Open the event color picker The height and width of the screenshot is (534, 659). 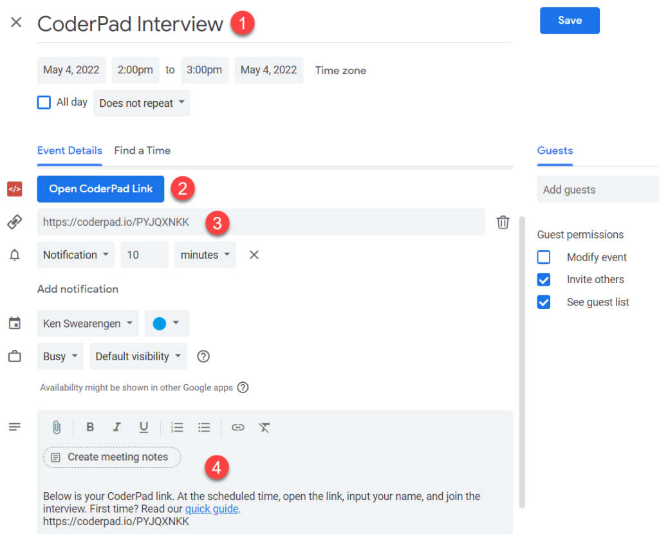click(x=166, y=323)
